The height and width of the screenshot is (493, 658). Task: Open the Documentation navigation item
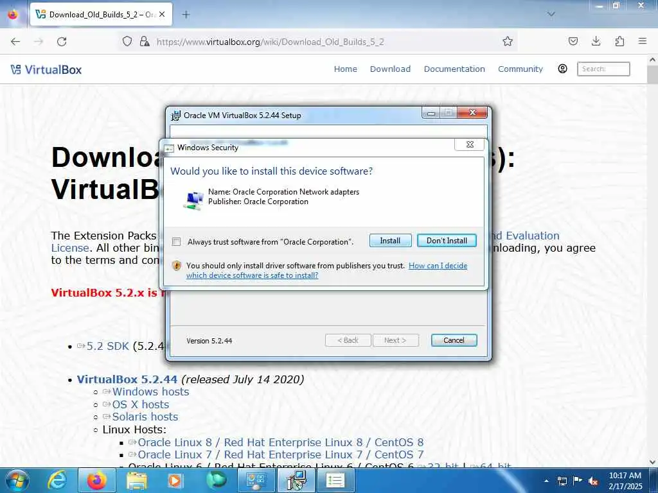coord(454,69)
